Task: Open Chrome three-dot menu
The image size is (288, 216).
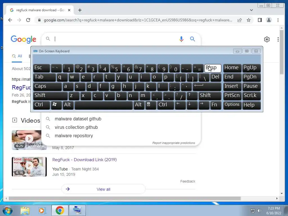Action: tap(278, 20)
